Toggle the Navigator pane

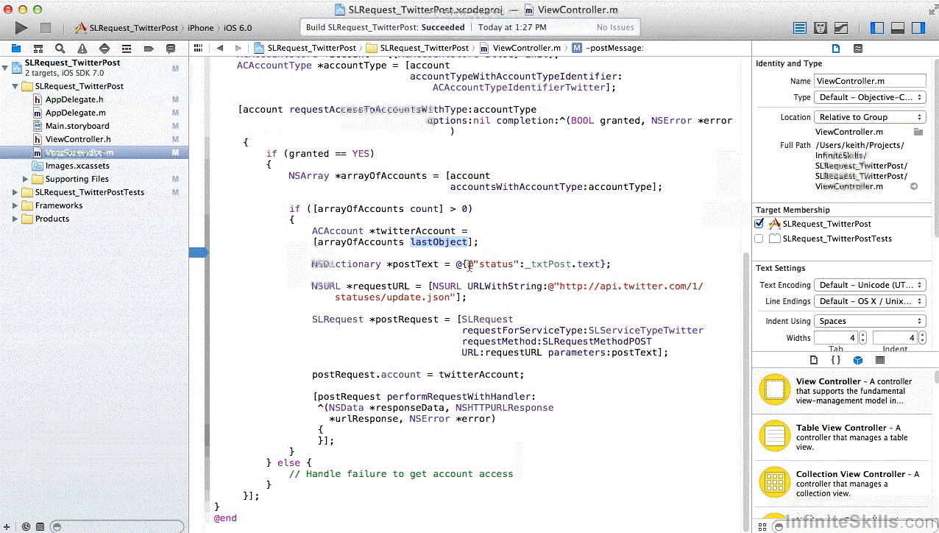coord(876,28)
